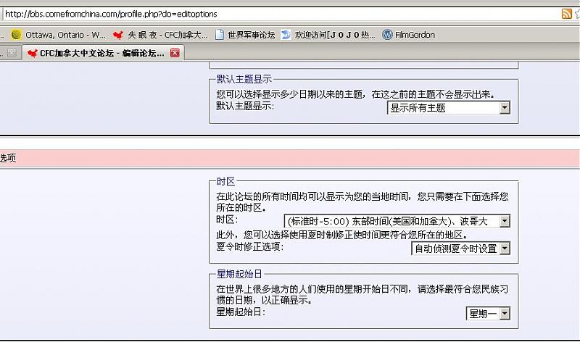Image resolution: width=580 pixels, height=342 pixels.
Task: Open the Ottawa, Ontario bookmark
Action: [58, 34]
